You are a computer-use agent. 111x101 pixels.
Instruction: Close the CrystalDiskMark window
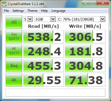[x=103, y=3]
